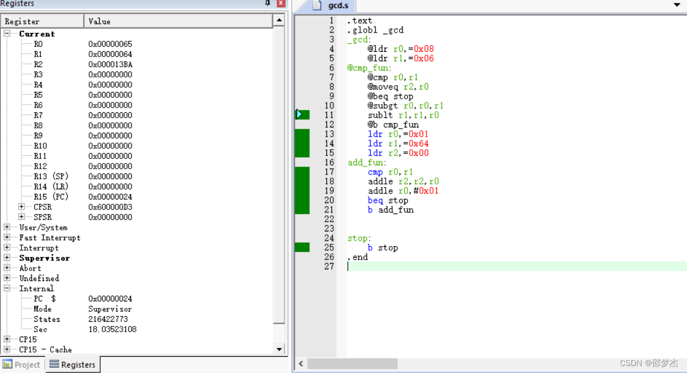Select the green execution arrow in the gutter
The width and height of the screenshot is (687, 373).
pyautogui.click(x=300, y=114)
